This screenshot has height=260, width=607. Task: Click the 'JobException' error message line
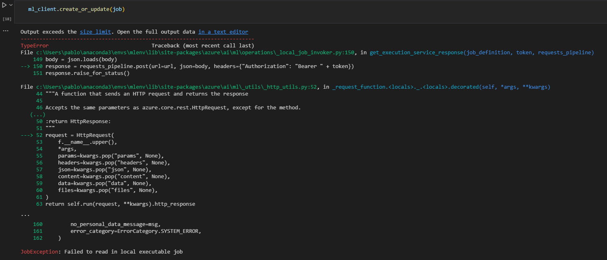(102, 252)
